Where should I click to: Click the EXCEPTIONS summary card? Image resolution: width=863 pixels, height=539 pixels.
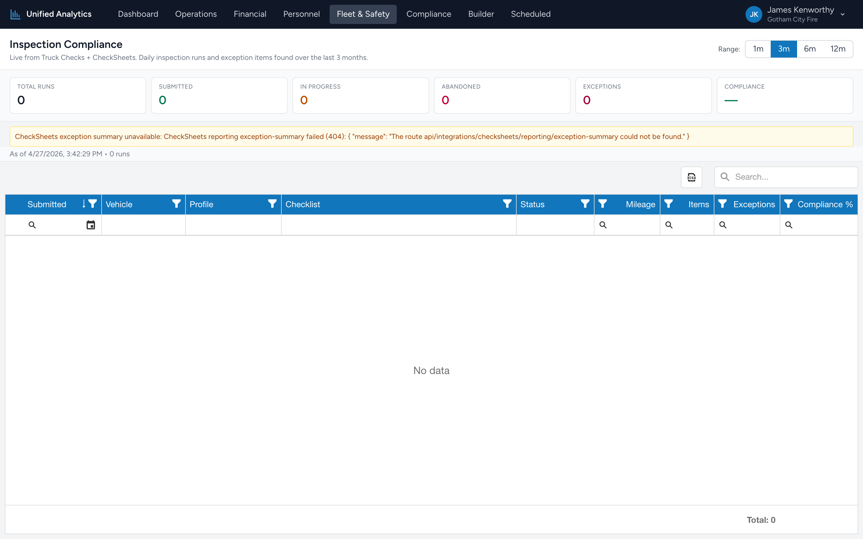643,96
